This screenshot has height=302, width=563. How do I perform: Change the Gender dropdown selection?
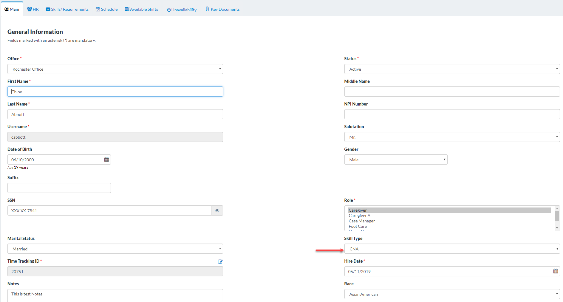(x=396, y=160)
